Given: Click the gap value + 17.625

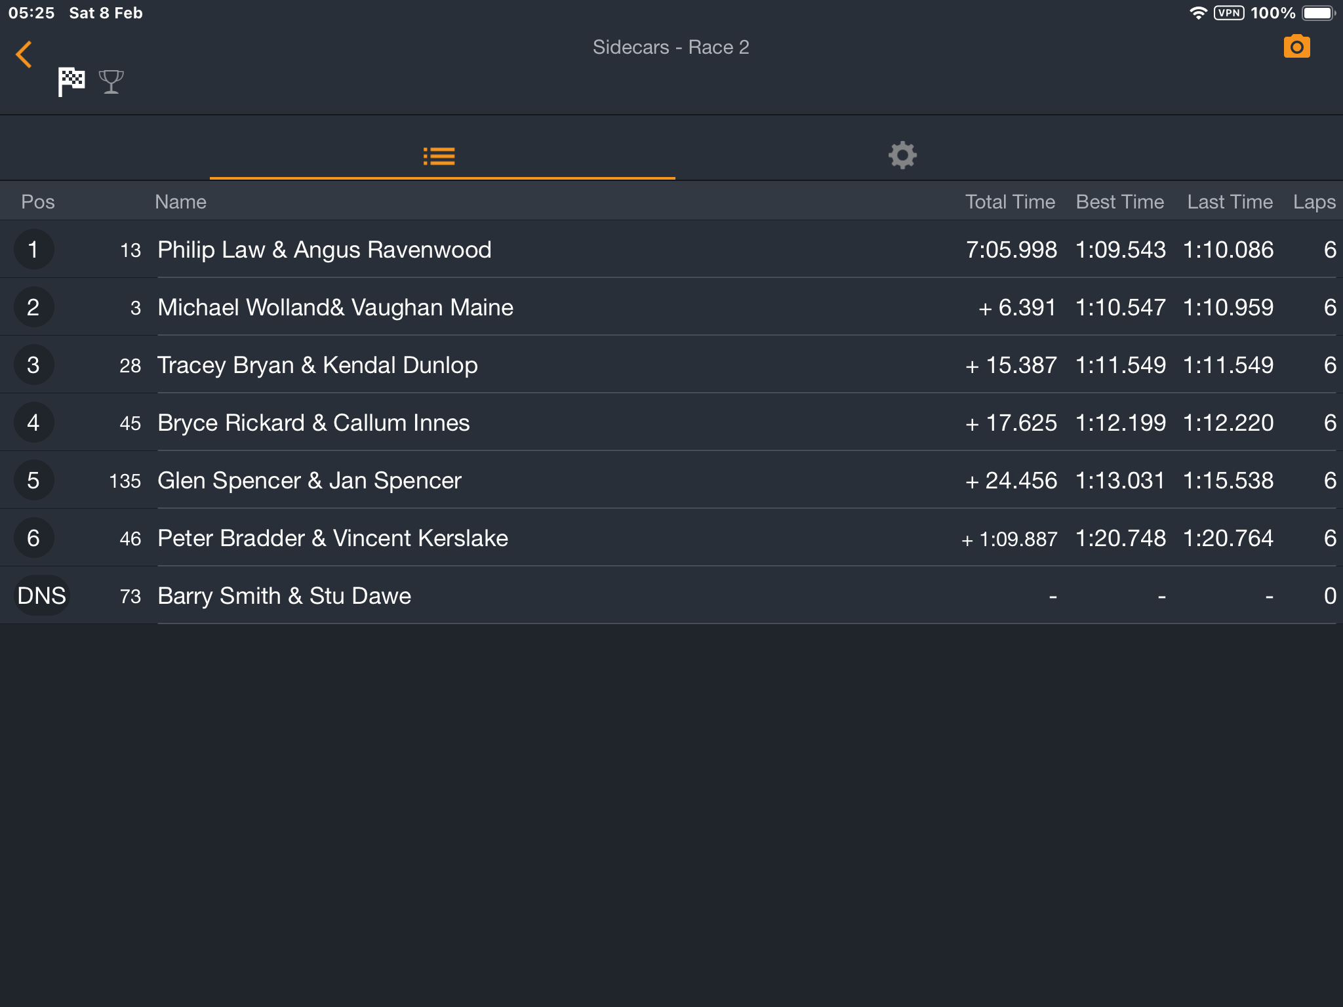Looking at the screenshot, I should tap(1011, 423).
